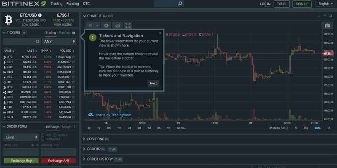Enable the POST-ONLY checkbox
Viewport: 337px width, 168px height.
43,139
